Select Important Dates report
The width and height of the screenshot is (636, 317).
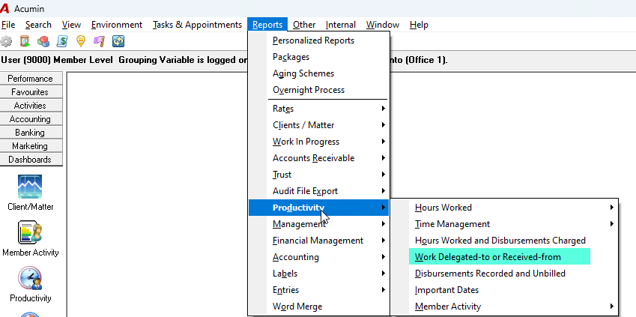click(x=504, y=290)
